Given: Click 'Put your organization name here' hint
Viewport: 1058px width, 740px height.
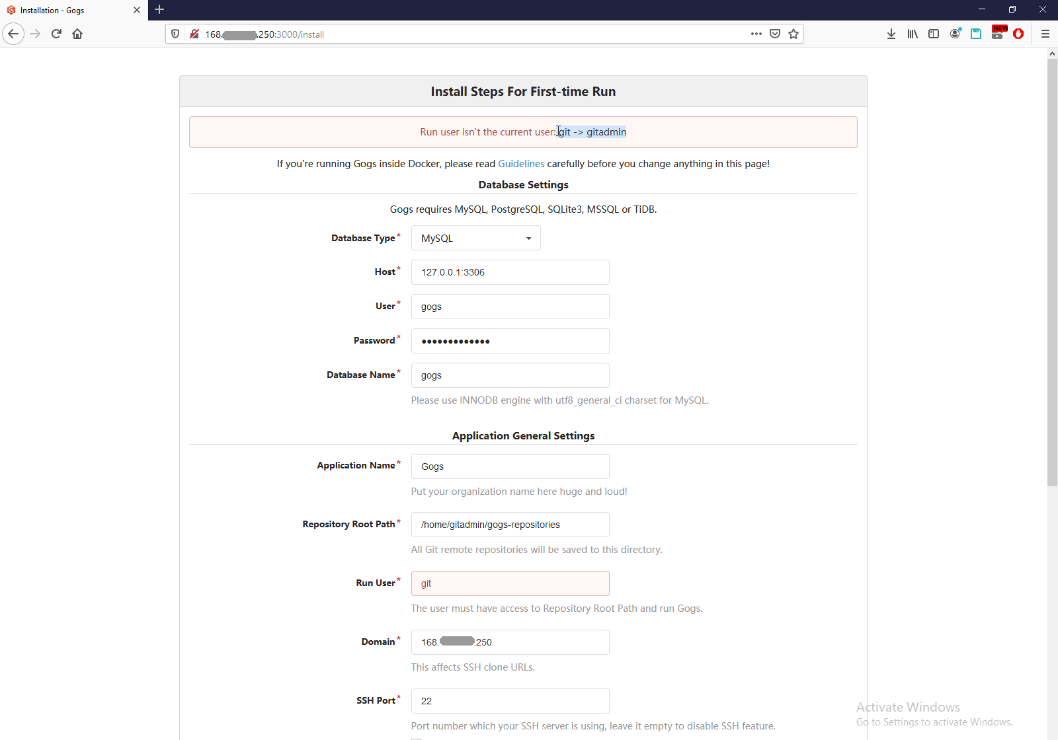Looking at the screenshot, I should click(519, 492).
